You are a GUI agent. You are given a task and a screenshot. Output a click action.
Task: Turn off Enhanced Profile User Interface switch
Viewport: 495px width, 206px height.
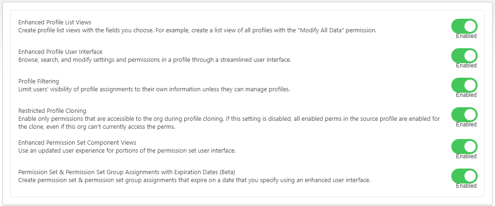[464, 56]
